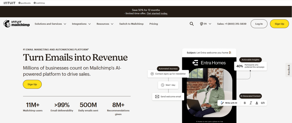
Task: Go to the Pricing page
Action: [154, 24]
